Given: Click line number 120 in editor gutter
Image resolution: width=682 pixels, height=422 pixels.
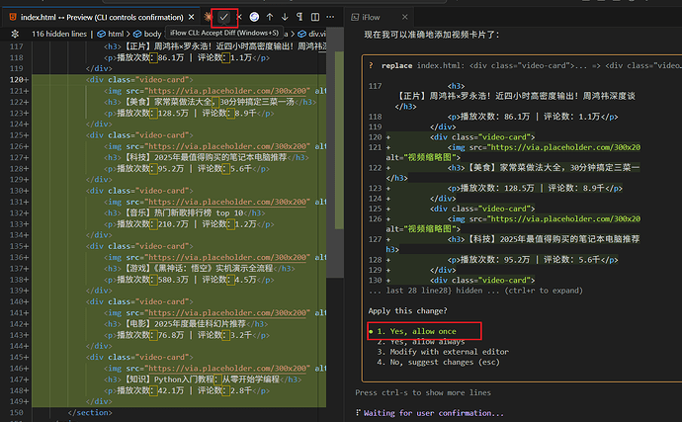Looking at the screenshot, I should 16,78.
